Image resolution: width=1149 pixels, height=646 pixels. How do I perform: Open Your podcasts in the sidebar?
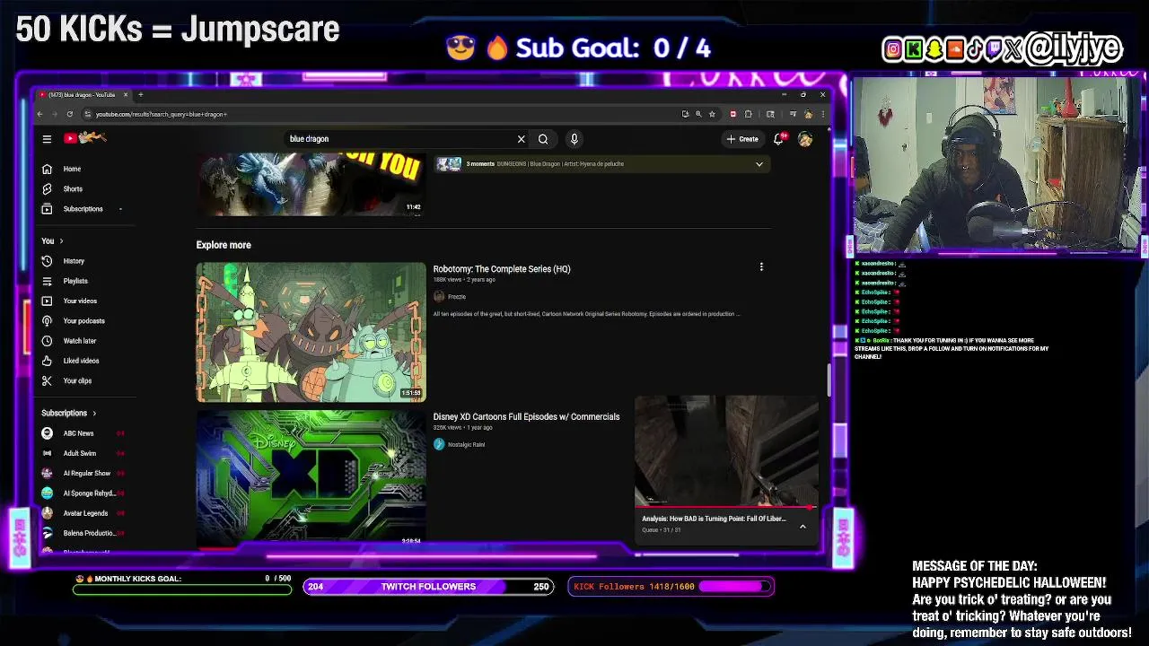(83, 321)
